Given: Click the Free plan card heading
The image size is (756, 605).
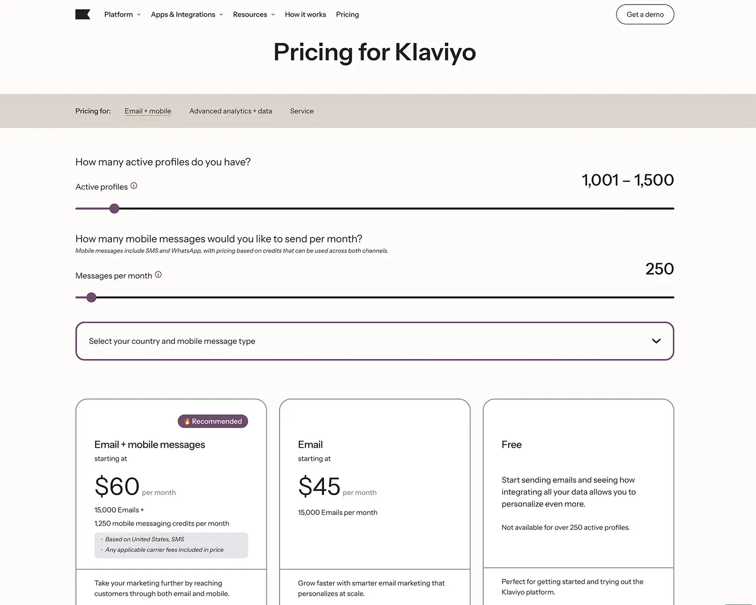Looking at the screenshot, I should (511, 445).
